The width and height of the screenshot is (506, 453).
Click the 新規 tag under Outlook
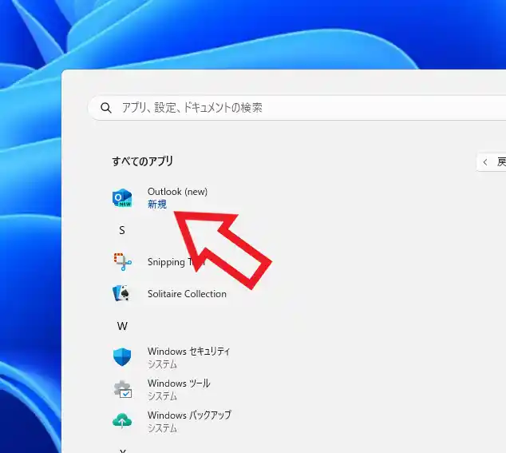point(157,205)
